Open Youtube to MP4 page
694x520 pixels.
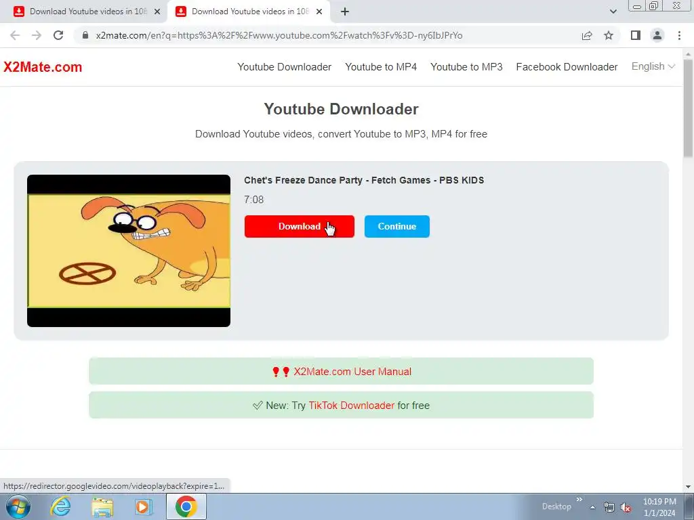(x=381, y=67)
